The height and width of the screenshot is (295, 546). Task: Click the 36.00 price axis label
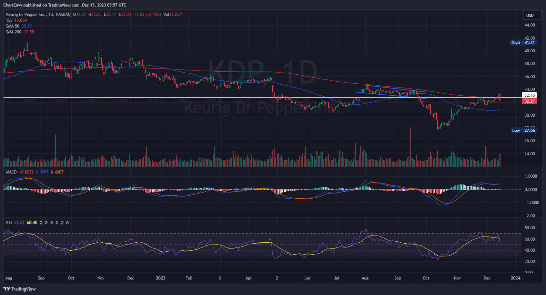[529, 77]
